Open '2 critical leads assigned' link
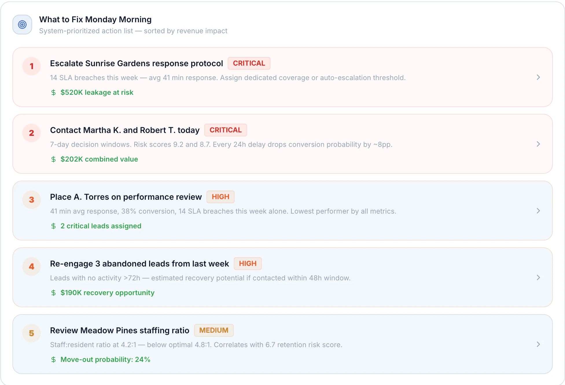The height and width of the screenshot is (385, 565). 101,226
